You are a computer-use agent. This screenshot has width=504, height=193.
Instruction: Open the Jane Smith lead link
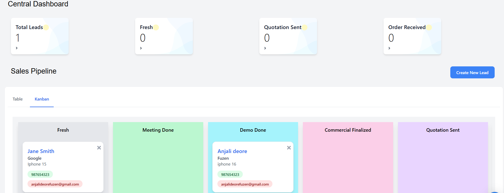[x=41, y=151]
